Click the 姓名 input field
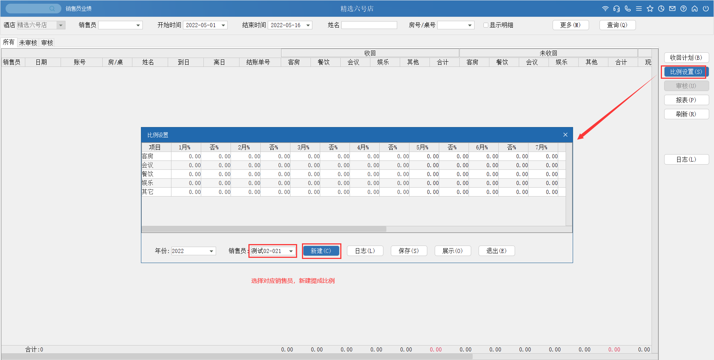Image resolution: width=714 pixels, height=360 pixels. (369, 25)
